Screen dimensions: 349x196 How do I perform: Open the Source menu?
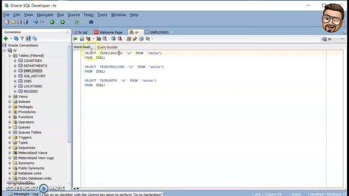(x=74, y=15)
